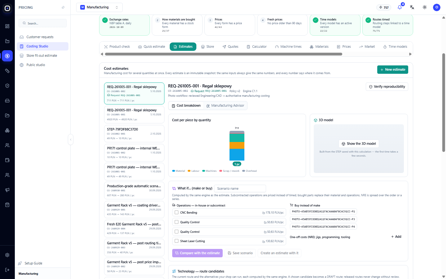This screenshot has width=446, height=279.
Task: Toggle the light theme sun icon
Action: point(425,7)
